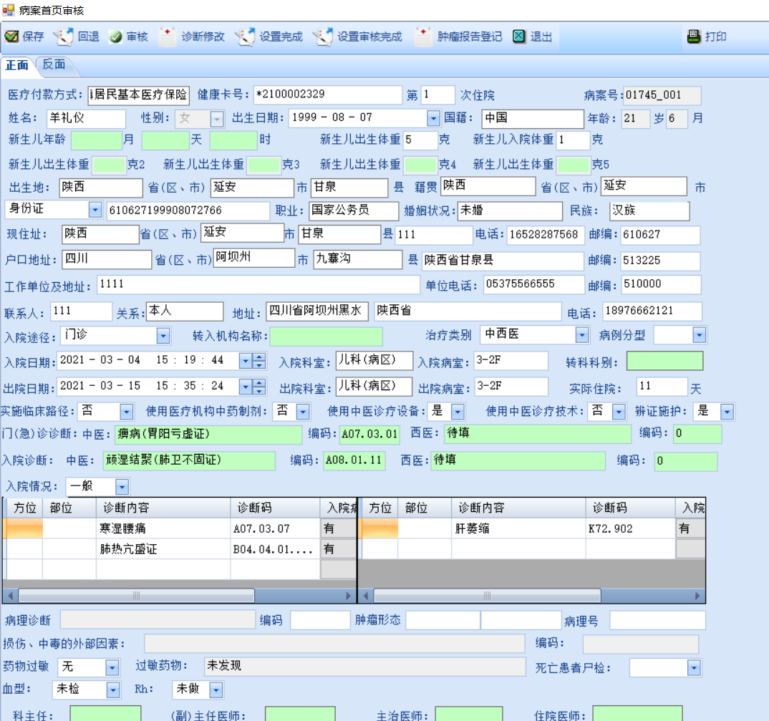Switch to the 反面 tab

click(x=54, y=64)
